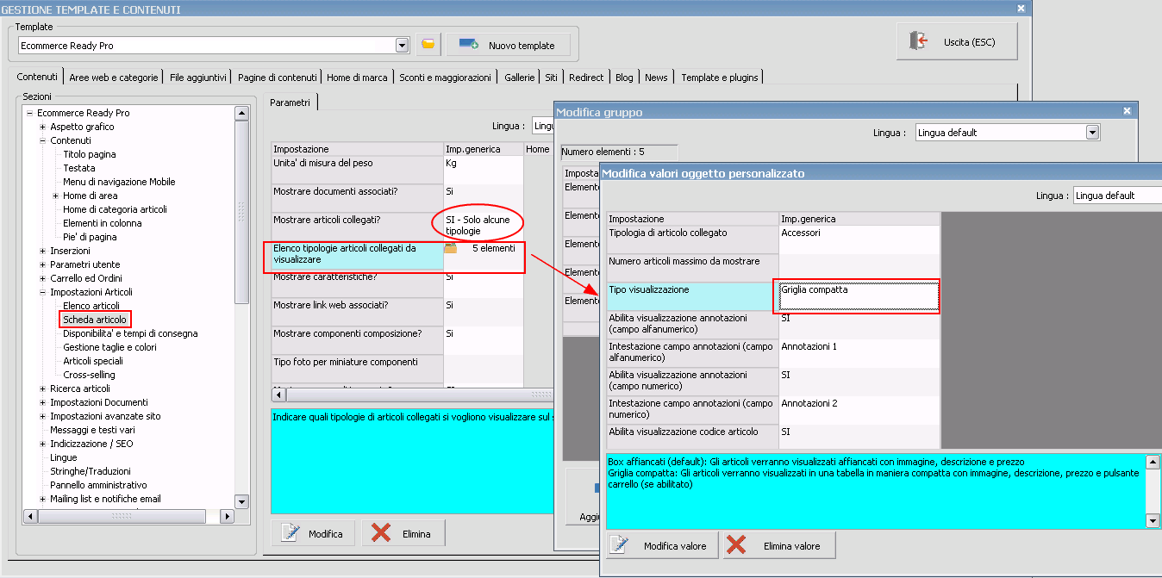Click description box scroll-down arrow in front dialog
This screenshot has width=1162, height=578.
click(1153, 520)
